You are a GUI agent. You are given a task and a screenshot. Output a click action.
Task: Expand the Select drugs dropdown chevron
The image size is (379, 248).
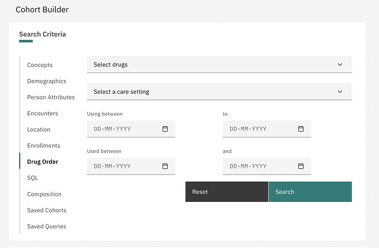tap(340, 65)
